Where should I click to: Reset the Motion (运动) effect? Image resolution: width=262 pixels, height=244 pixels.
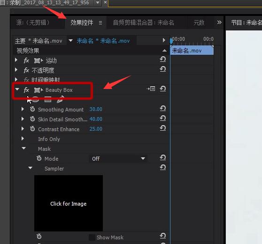click(x=163, y=59)
